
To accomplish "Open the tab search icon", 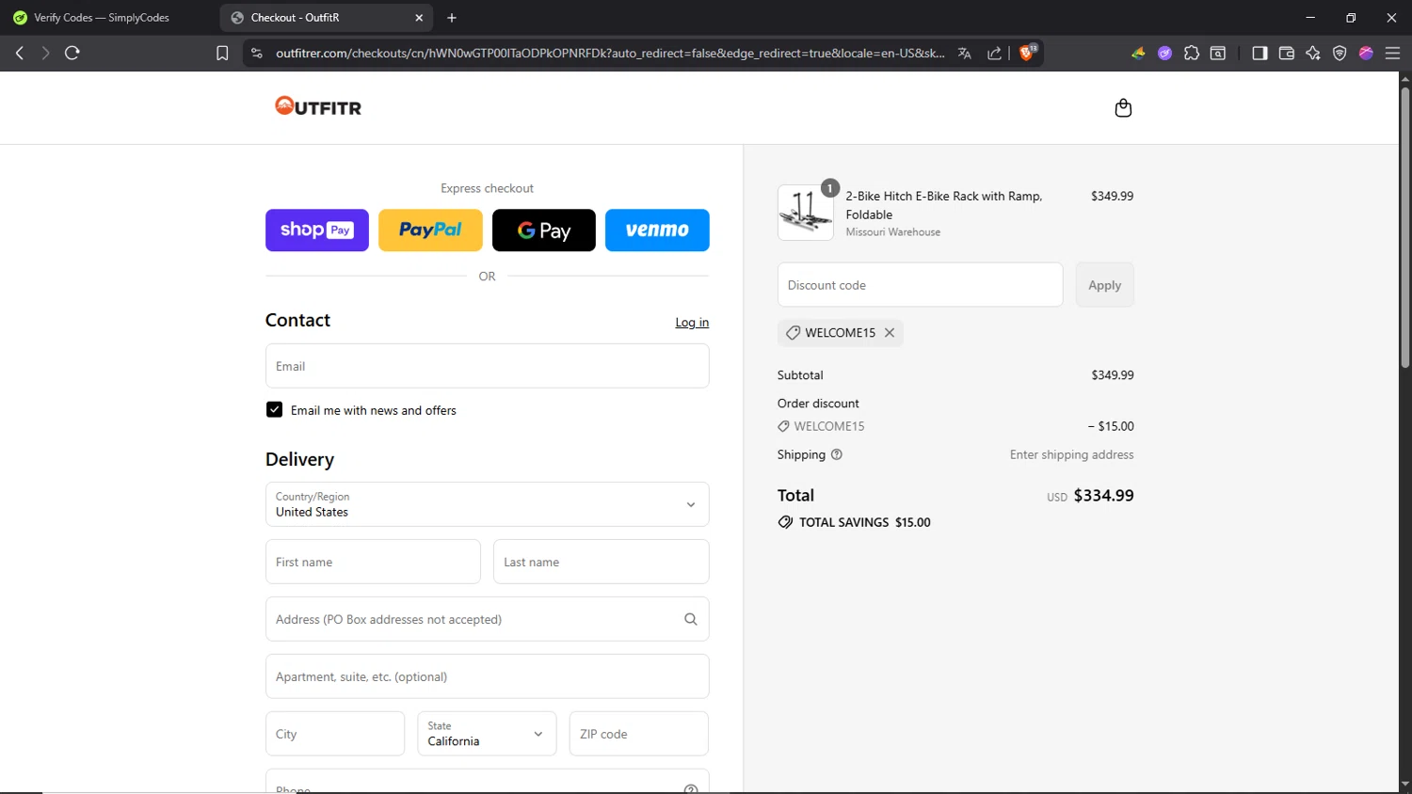I will click(1218, 54).
